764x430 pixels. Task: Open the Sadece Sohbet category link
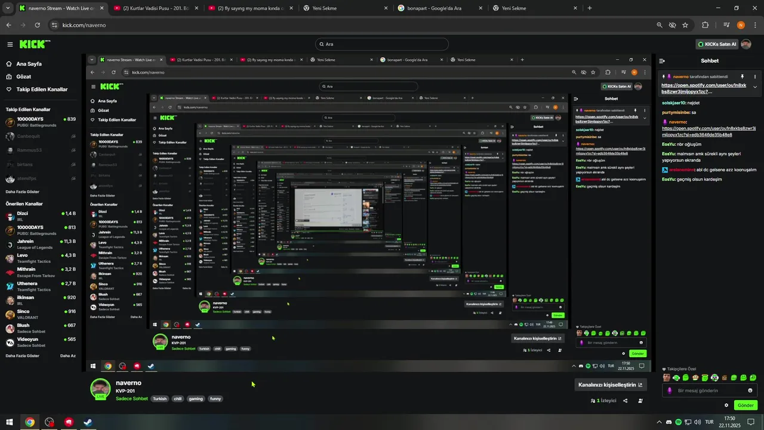click(x=132, y=399)
